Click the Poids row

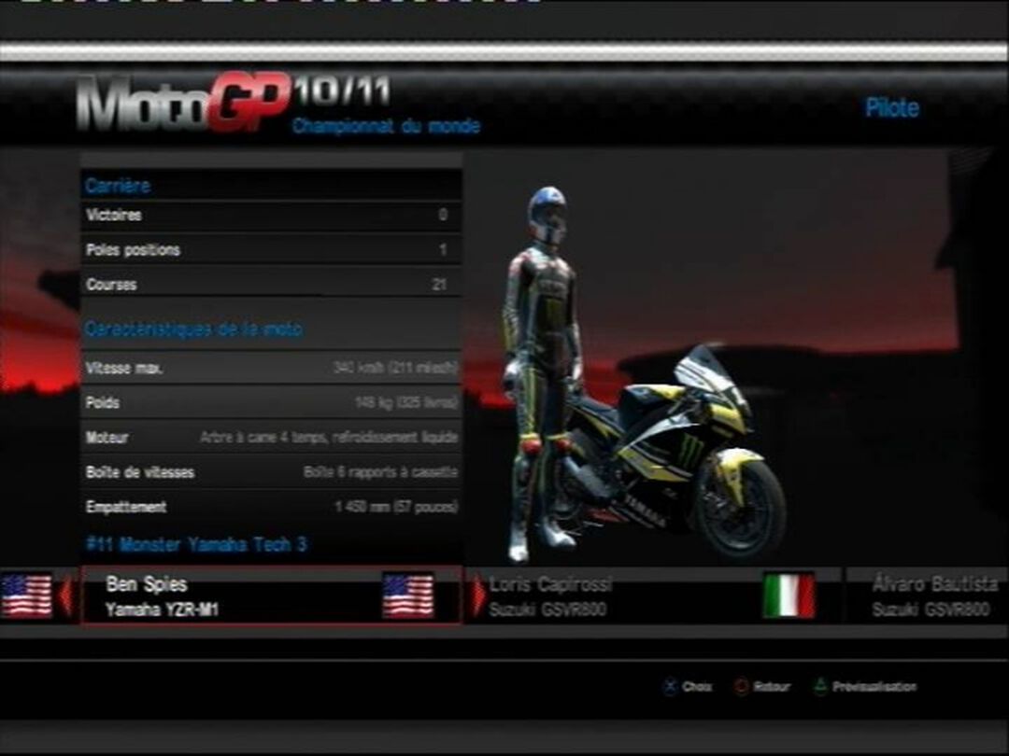[x=271, y=402]
